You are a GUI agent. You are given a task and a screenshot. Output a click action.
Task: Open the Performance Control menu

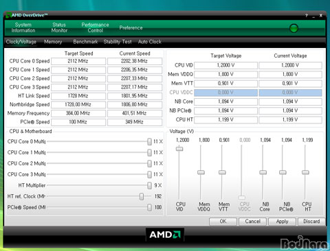pos(95,27)
